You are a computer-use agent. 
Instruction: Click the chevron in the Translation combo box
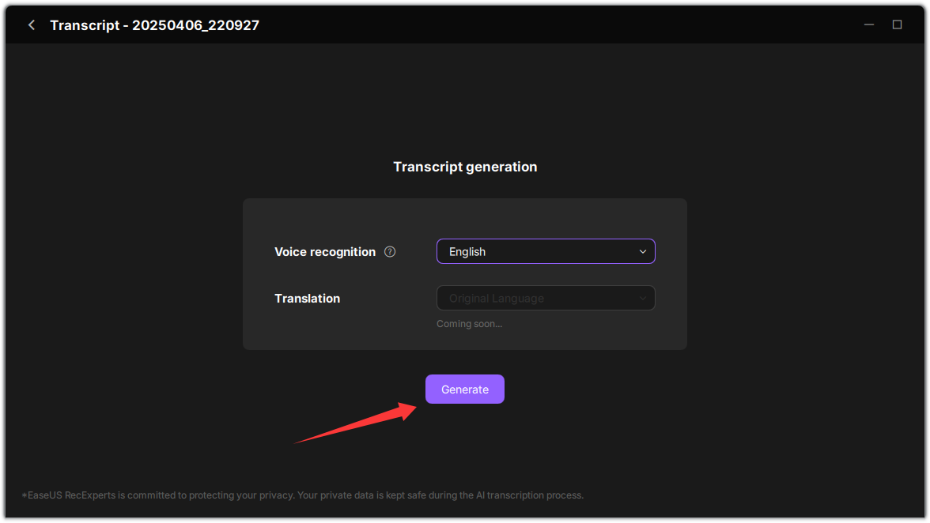pos(642,298)
